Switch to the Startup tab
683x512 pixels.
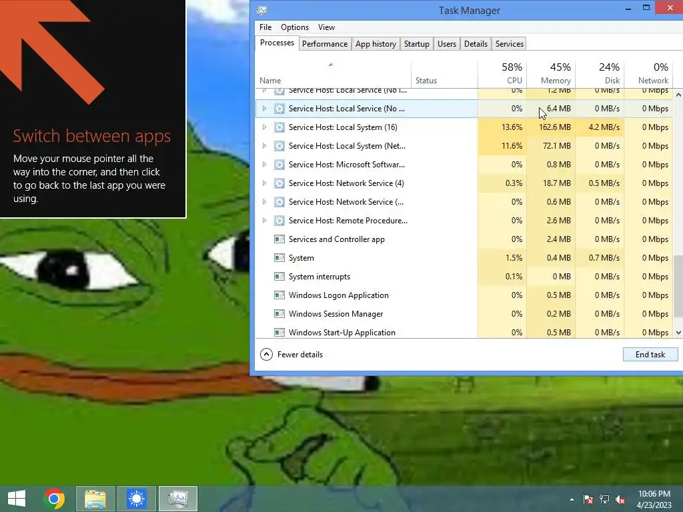tap(417, 44)
